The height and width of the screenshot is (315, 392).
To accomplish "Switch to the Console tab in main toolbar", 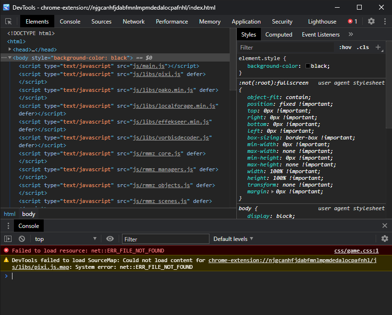I will (x=70, y=22).
